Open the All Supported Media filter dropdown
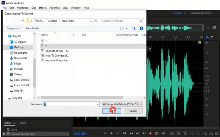The height and width of the screenshot is (137, 220). point(122,104)
